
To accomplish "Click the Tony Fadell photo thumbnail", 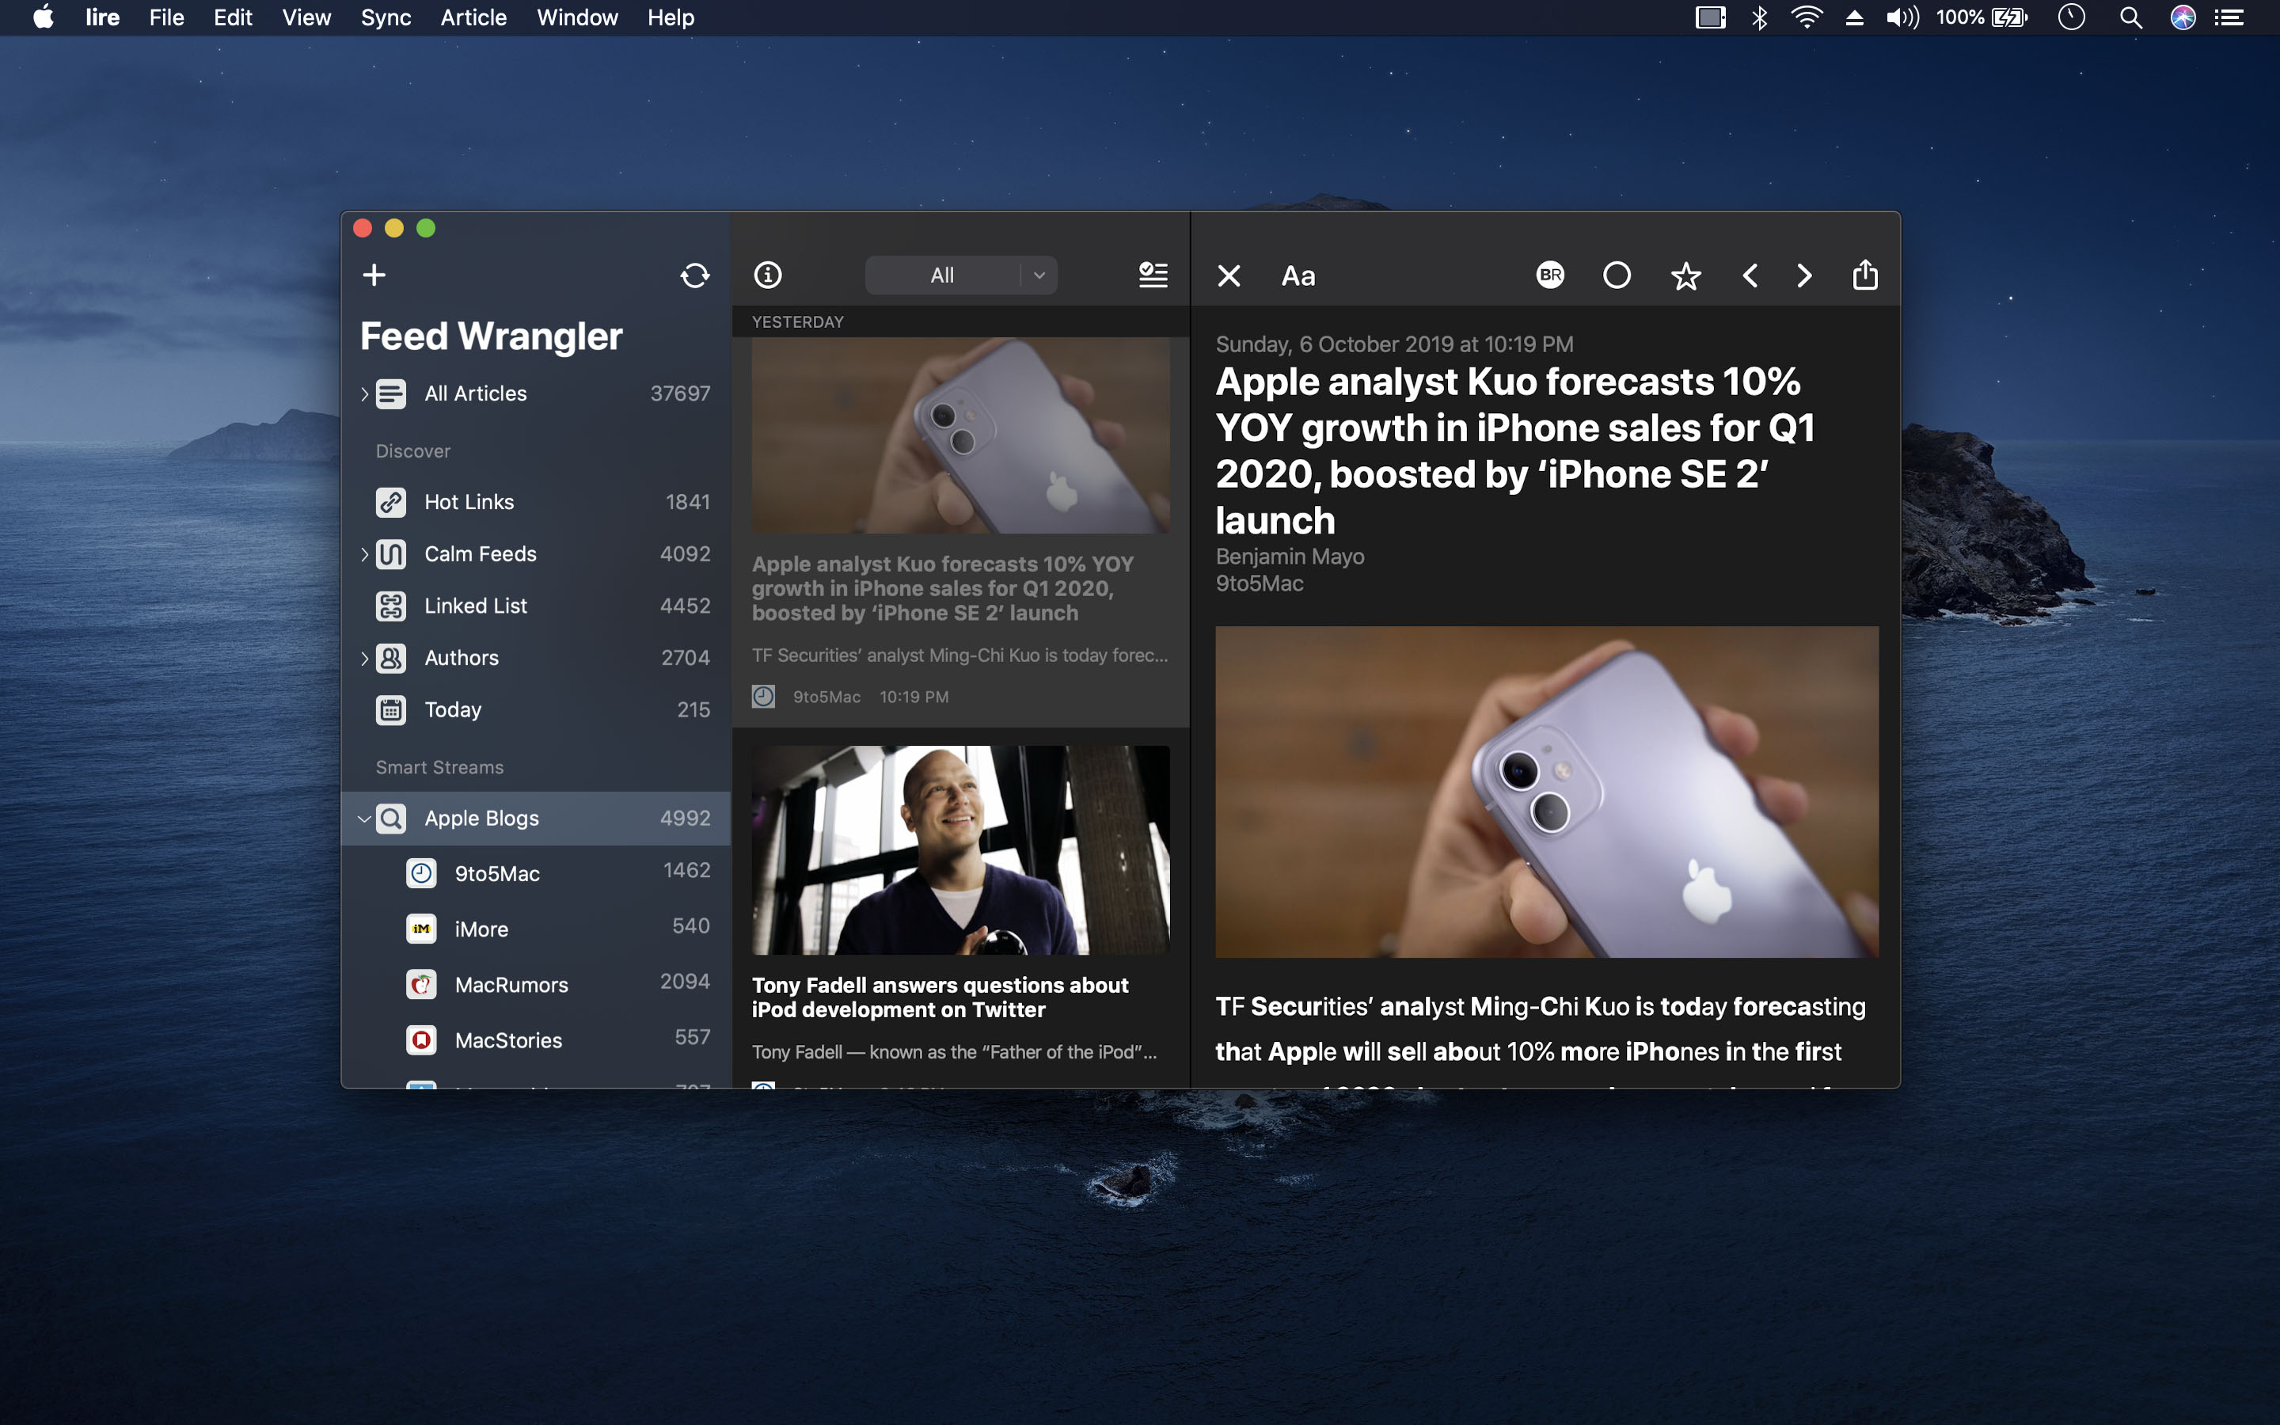I will click(961, 850).
